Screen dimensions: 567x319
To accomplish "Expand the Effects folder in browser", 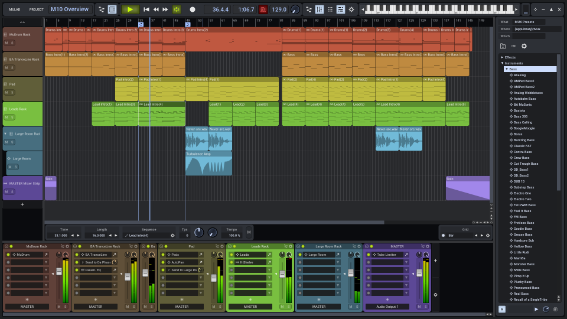I will 502,57.
